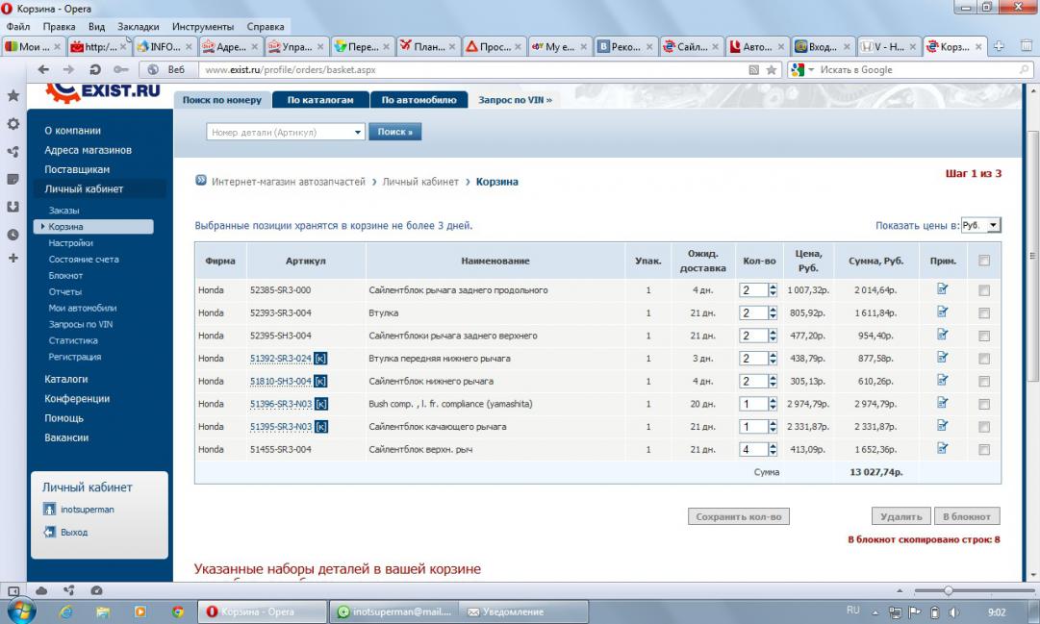
Task: Click the volume icon in system tray
Action: (x=953, y=612)
